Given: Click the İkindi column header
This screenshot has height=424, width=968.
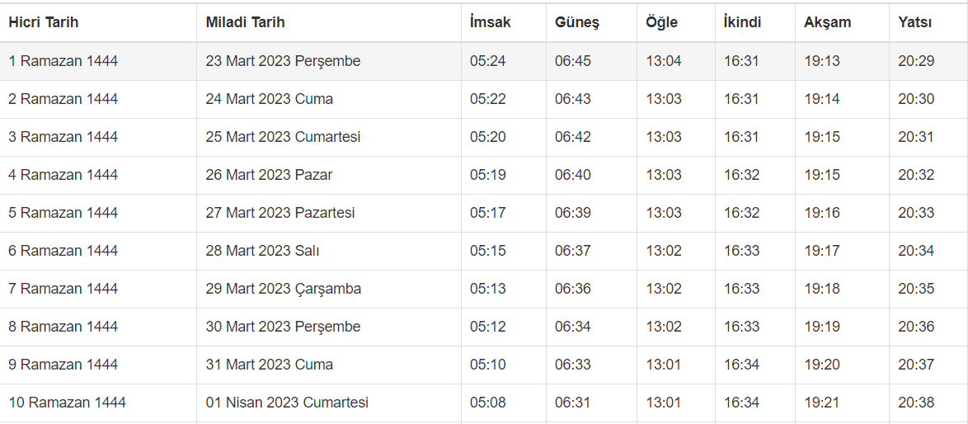Looking at the screenshot, I should click(742, 22).
